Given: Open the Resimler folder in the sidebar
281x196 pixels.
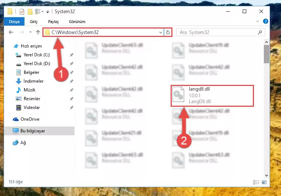Looking at the screenshot, I should pos(32,99).
